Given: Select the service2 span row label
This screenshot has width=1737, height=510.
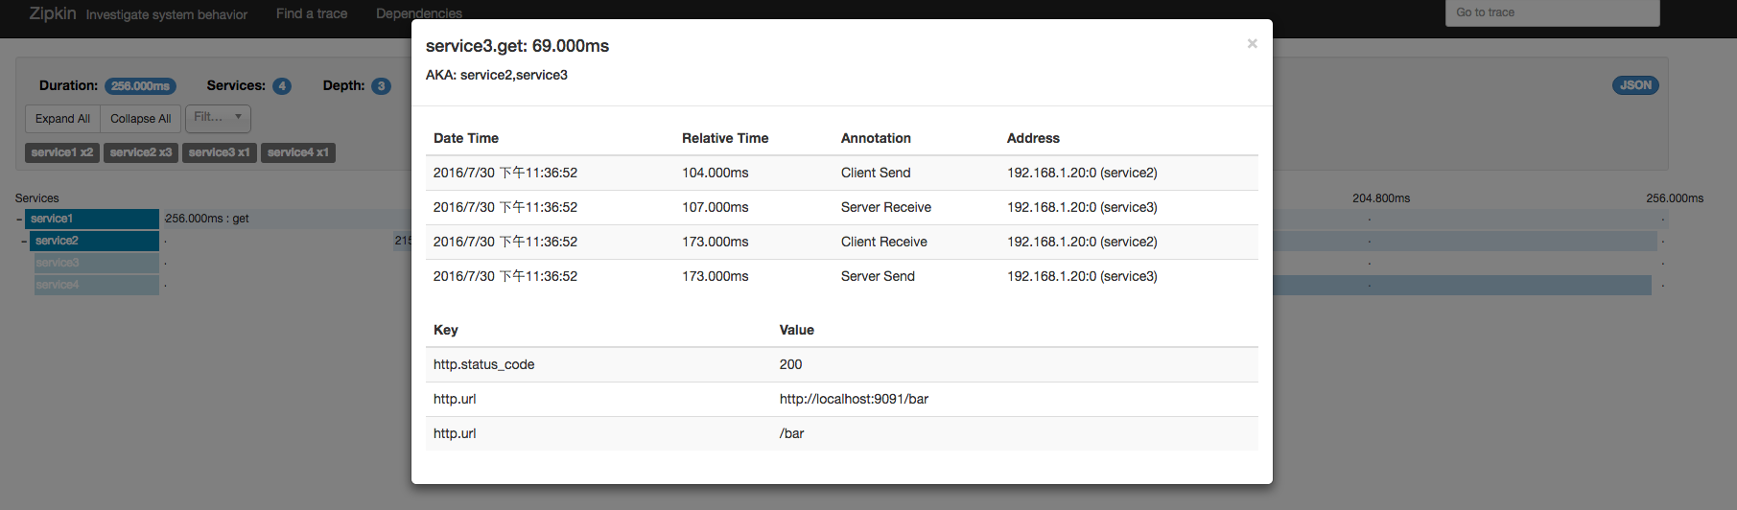Looking at the screenshot, I should click(x=95, y=241).
